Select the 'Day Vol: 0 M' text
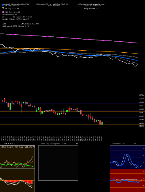Image resolution: width=145 pixels, height=192 pixels. coord(91,8)
